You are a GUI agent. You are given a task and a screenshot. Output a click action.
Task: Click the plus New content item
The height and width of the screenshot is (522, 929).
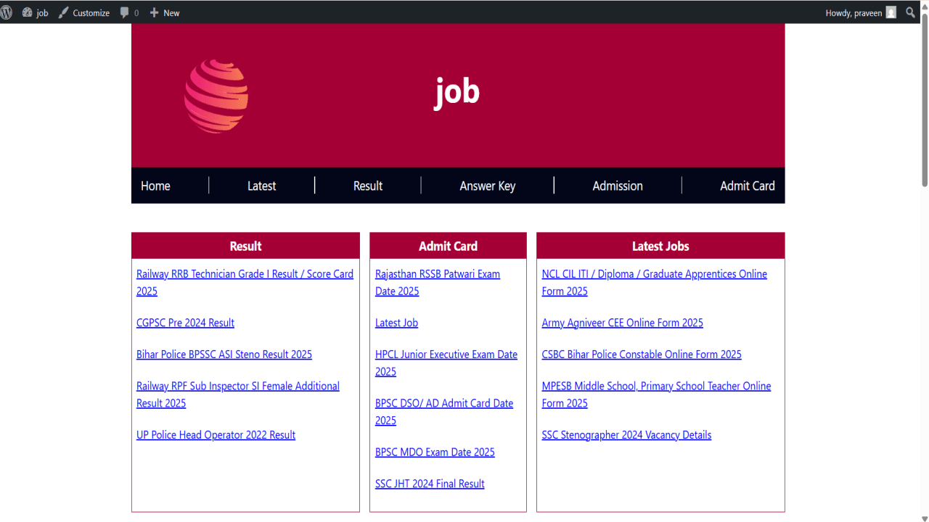[164, 12]
